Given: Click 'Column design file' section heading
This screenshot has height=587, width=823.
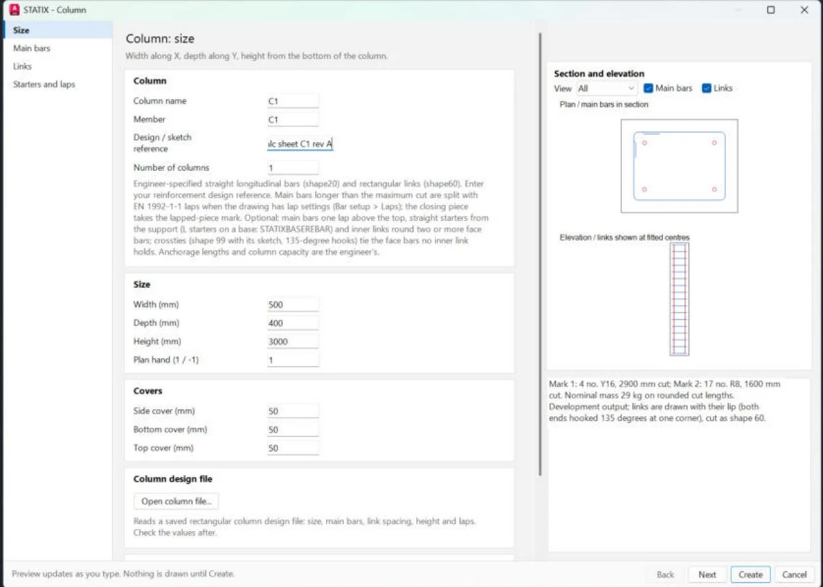Looking at the screenshot, I should tap(173, 479).
